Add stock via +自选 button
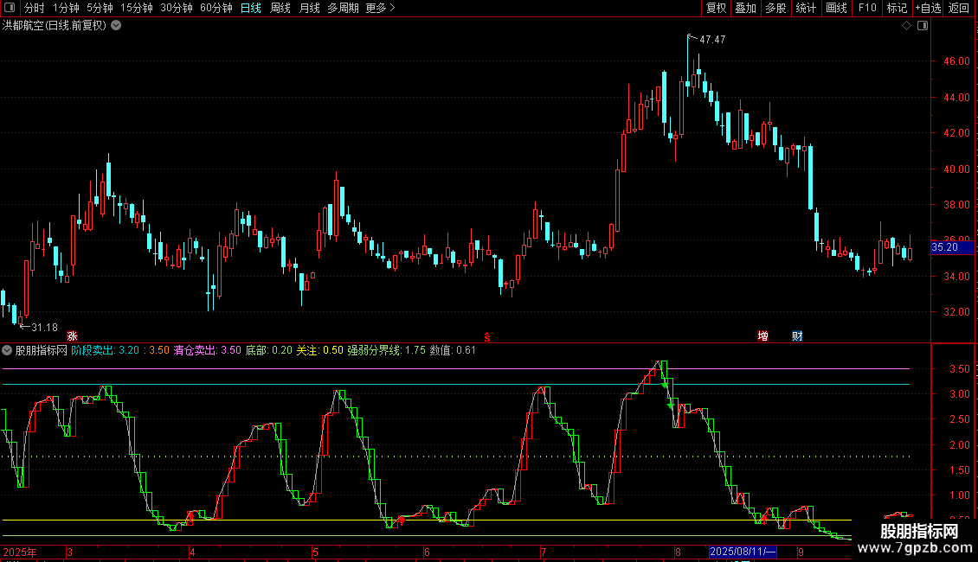This screenshot has height=562, width=978. coord(927,9)
